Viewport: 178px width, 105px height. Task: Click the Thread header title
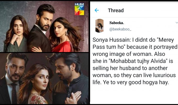116,10
